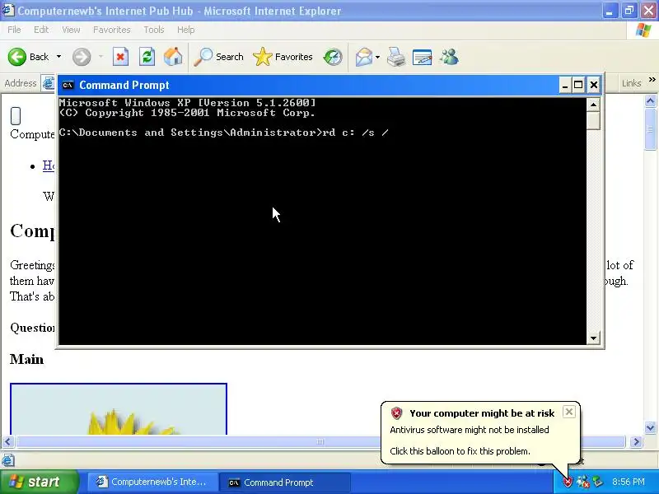The height and width of the screenshot is (494, 659).
Task: Open the Start menu
Action: pyautogui.click(x=39, y=482)
